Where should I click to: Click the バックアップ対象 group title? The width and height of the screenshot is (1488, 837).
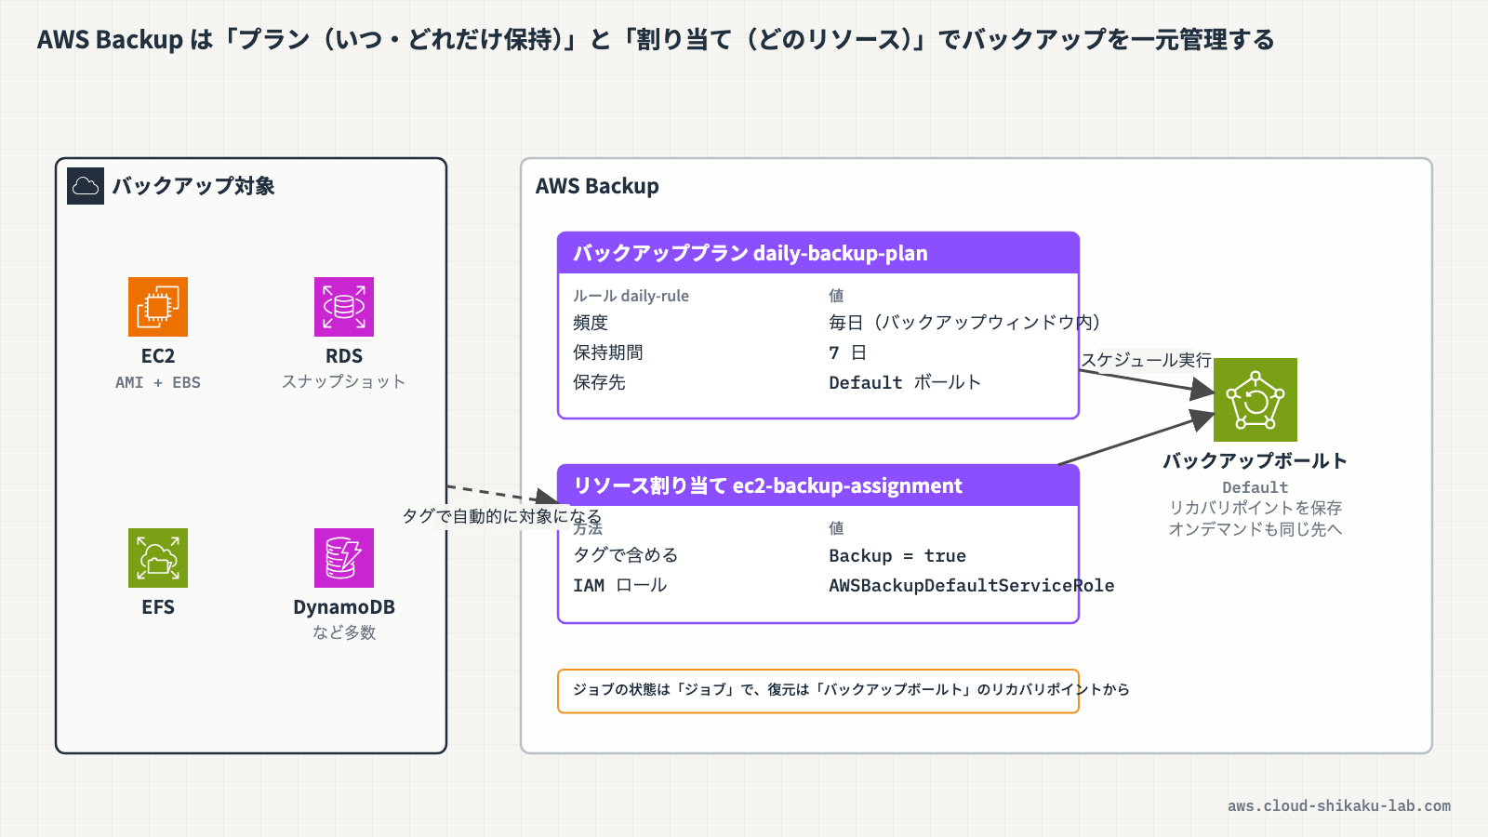pos(193,186)
